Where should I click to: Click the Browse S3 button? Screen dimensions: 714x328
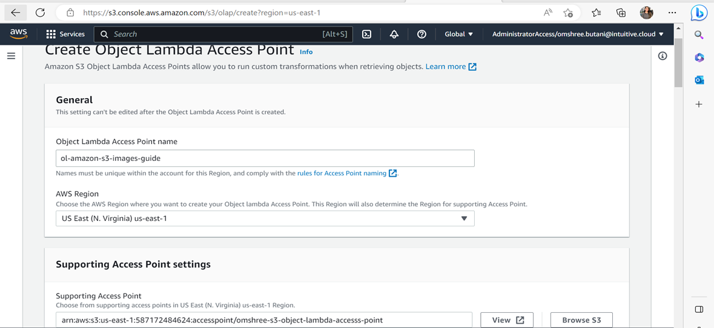581,320
